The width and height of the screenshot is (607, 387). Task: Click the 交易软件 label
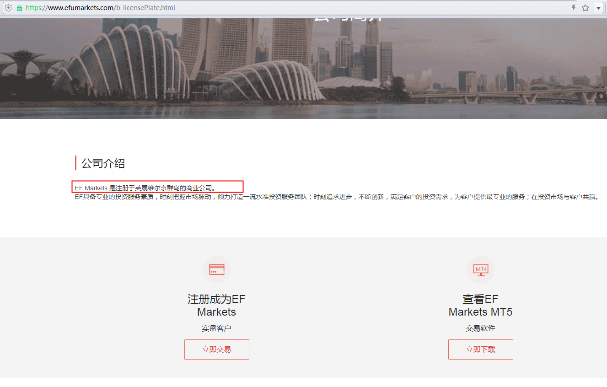pos(481,328)
